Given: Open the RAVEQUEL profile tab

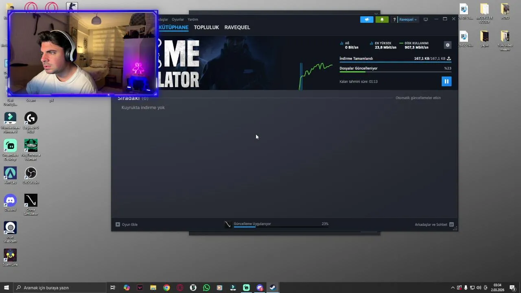Looking at the screenshot, I should (237, 27).
